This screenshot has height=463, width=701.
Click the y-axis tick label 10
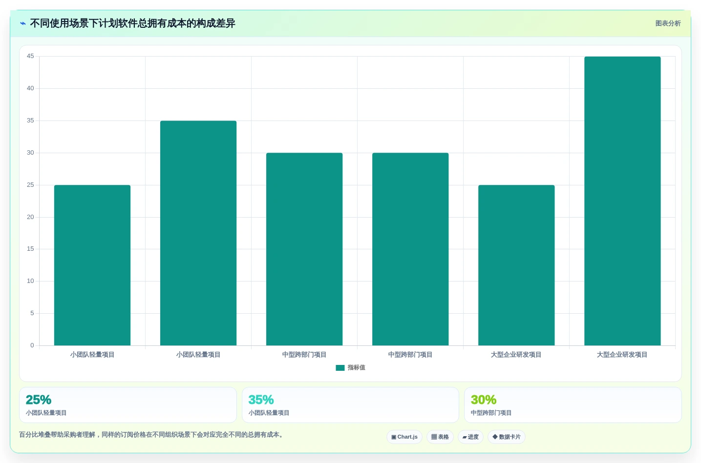click(30, 281)
